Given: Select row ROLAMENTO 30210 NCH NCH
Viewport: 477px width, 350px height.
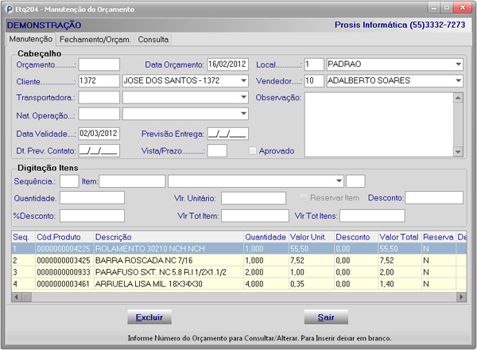Looking at the screenshot, I should [x=238, y=249].
